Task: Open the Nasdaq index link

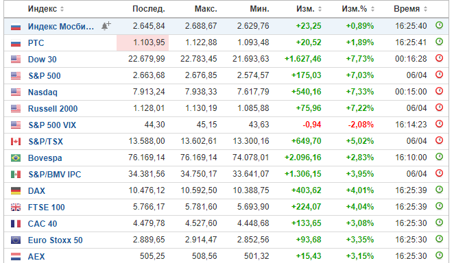Action: (x=43, y=92)
